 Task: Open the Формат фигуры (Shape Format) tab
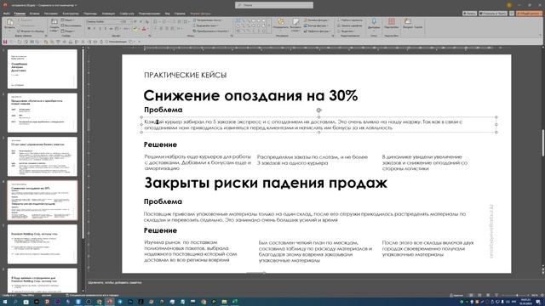(201, 14)
